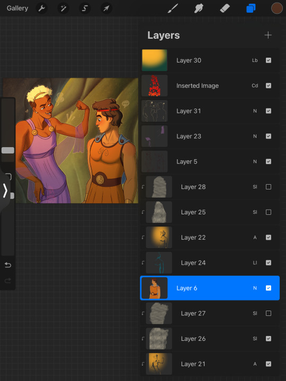
Task: Select the Smudge finger tool
Action: click(199, 8)
